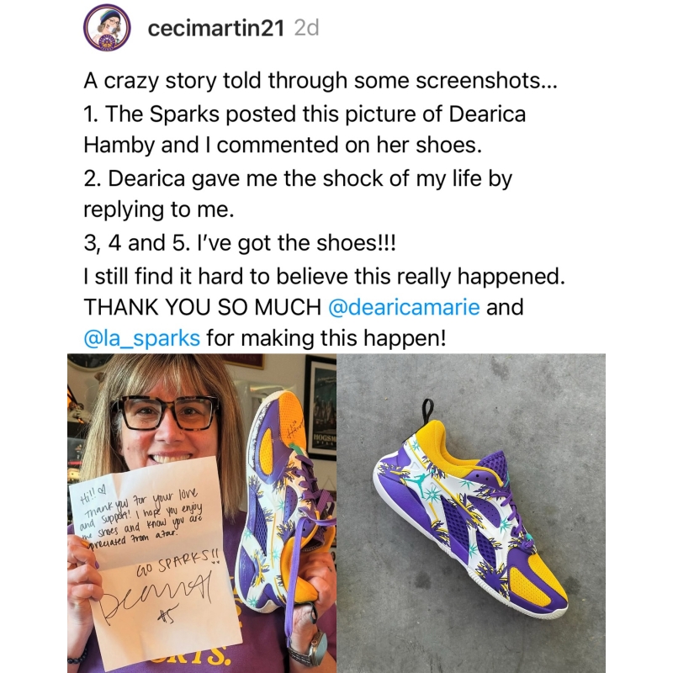
Task: Open the @dearicamarie mention link
Action: [x=403, y=307]
